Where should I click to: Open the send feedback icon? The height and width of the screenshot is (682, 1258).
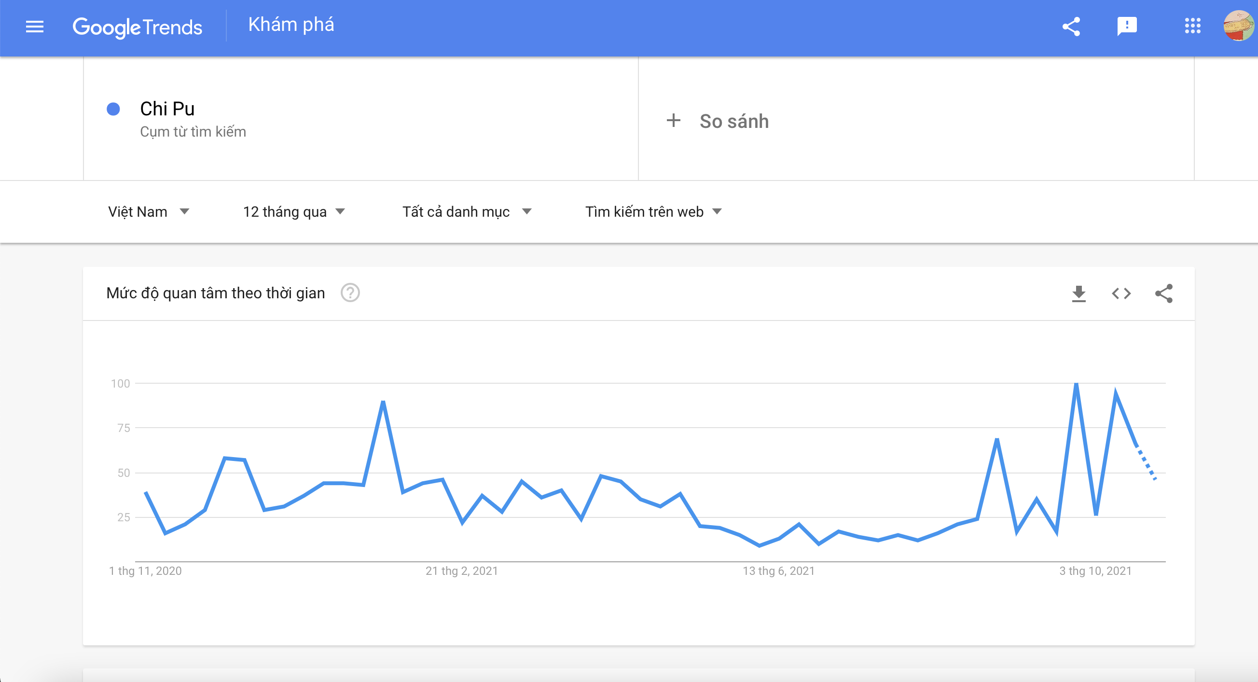coord(1127,27)
